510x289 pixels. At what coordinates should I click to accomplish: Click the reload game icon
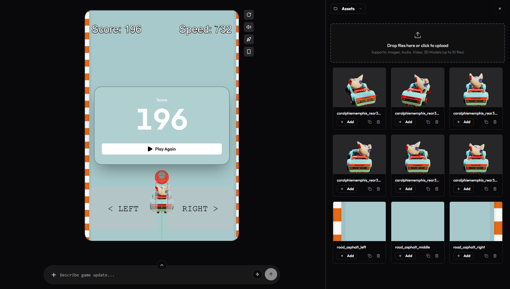[249, 15]
